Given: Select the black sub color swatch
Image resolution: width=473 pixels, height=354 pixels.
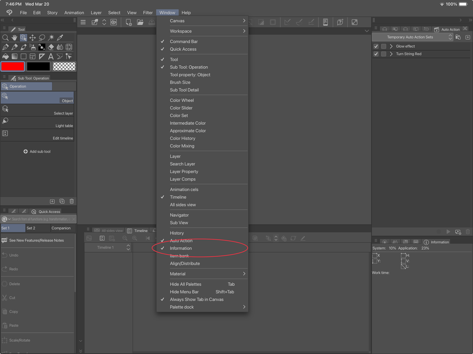Looking at the screenshot, I should pyautogui.click(x=38, y=66).
